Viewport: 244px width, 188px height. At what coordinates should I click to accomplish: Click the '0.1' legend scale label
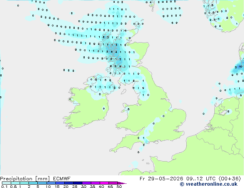pyautogui.click(x=4, y=186)
